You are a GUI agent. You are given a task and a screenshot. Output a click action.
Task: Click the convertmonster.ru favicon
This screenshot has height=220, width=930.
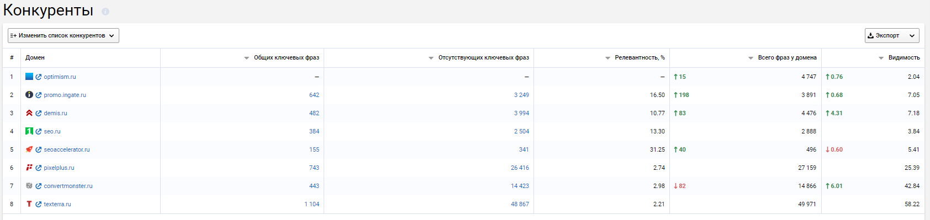[29, 186]
